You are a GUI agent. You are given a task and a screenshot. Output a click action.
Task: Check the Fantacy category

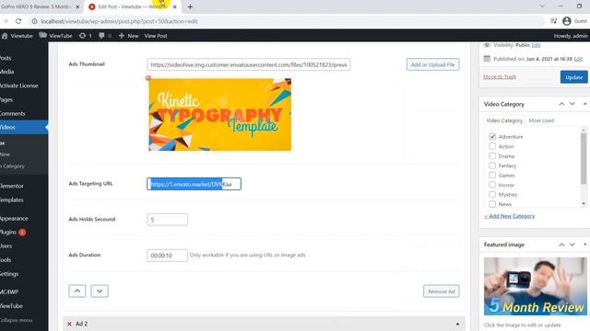click(x=492, y=165)
